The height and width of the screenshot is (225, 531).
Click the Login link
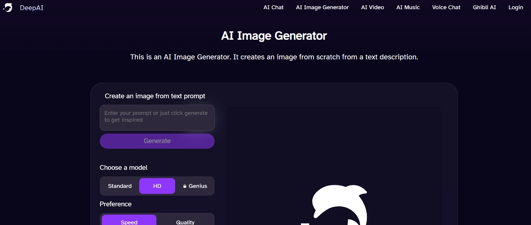[x=516, y=7]
